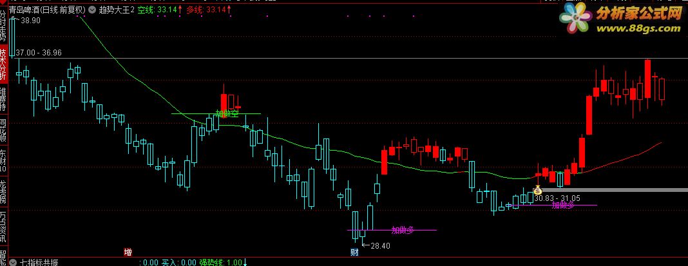Click the 财 marker icon on the timeline
The image size is (688, 266).
pos(354,252)
